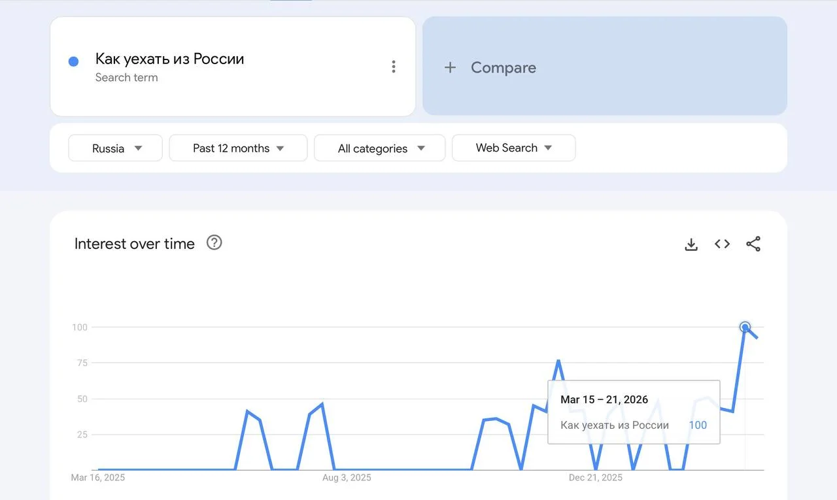Click the Mar 16, 2025 axis label
Screen dimensions: 837x500
click(98, 478)
